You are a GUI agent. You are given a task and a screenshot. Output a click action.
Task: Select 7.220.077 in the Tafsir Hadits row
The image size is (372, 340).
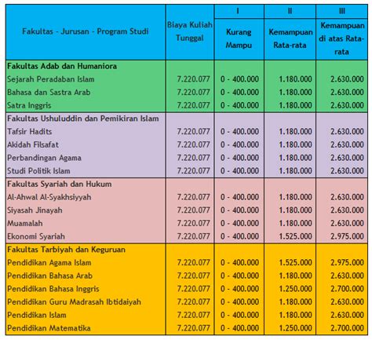click(193, 131)
